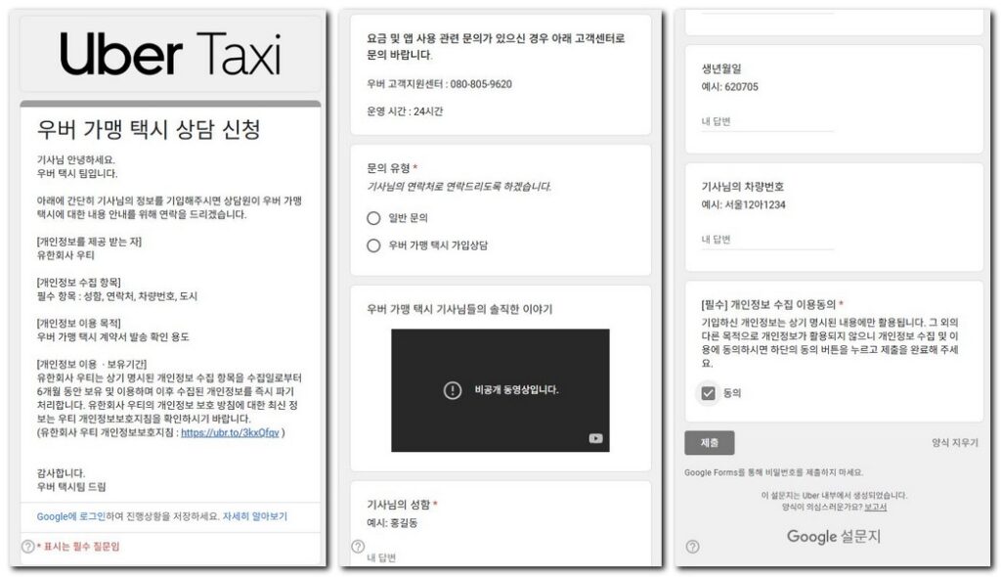Click the video warning exclamation icon

[x=452, y=390]
